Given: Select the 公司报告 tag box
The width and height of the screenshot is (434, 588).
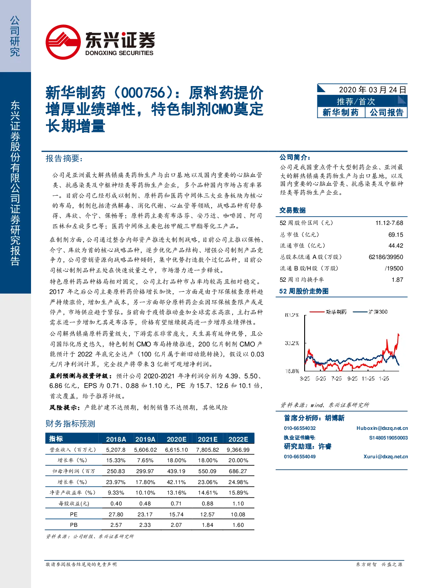Looking at the screenshot, I should point(386,112).
